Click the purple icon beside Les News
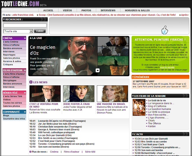The width and height of the screenshot is (192, 156). point(31,82)
